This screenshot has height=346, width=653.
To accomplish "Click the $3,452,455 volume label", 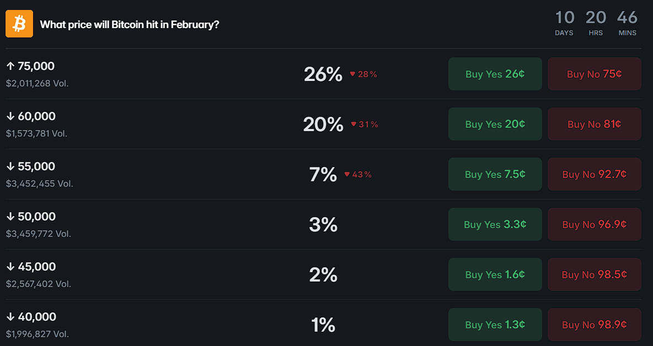I will pos(39,183).
